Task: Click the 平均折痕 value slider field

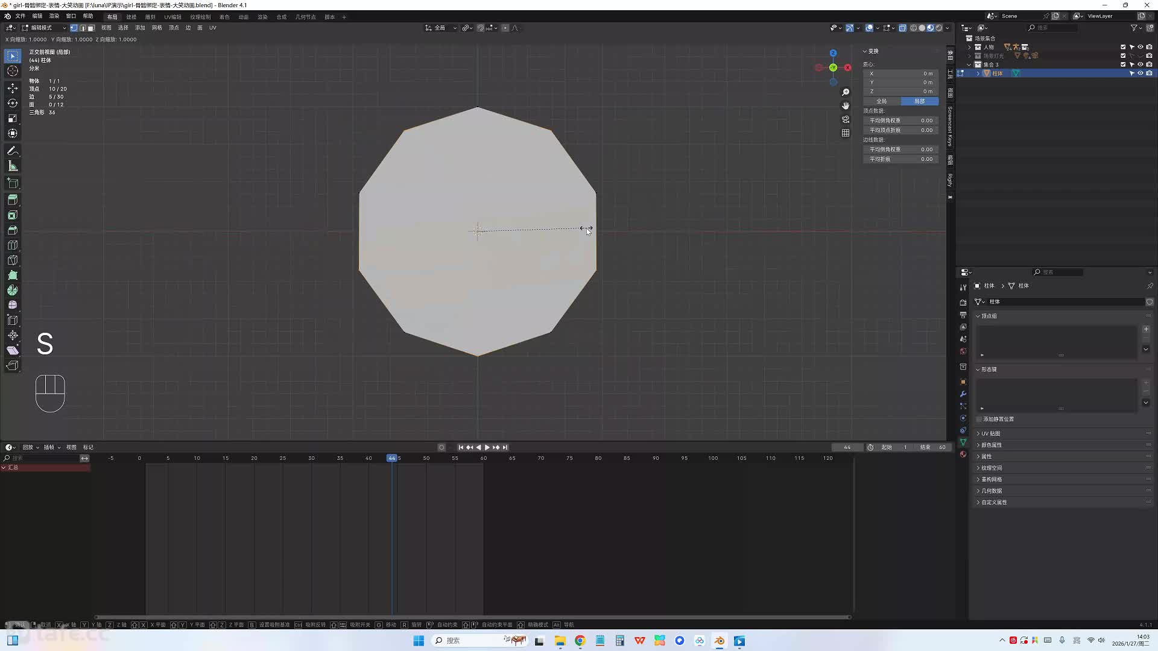Action: [901, 159]
